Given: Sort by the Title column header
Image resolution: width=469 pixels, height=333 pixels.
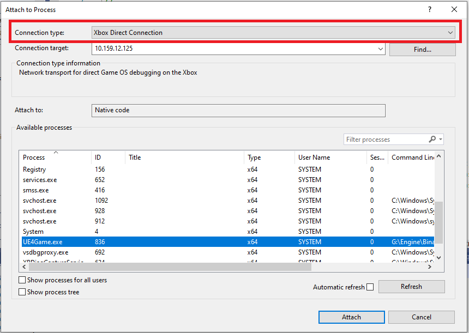Looking at the screenshot, I should tap(184, 157).
